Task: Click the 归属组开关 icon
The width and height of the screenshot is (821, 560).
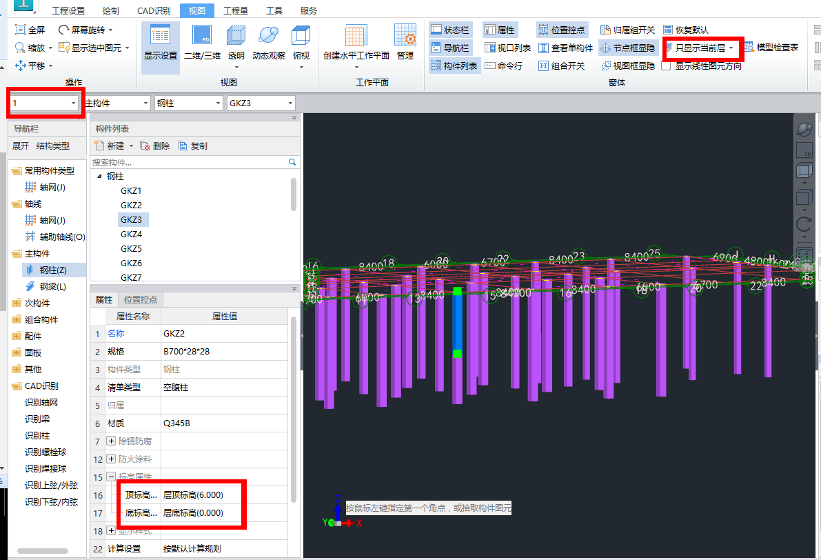Action: pyautogui.click(x=605, y=30)
